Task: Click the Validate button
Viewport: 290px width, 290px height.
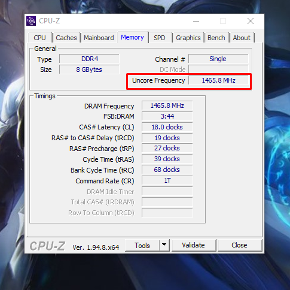Action: (x=193, y=245)
